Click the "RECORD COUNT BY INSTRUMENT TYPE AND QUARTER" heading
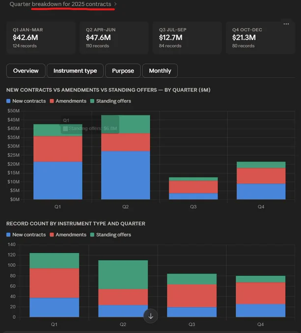The width and height of the screenshot is (301, 333). click(x=76, y=224)
